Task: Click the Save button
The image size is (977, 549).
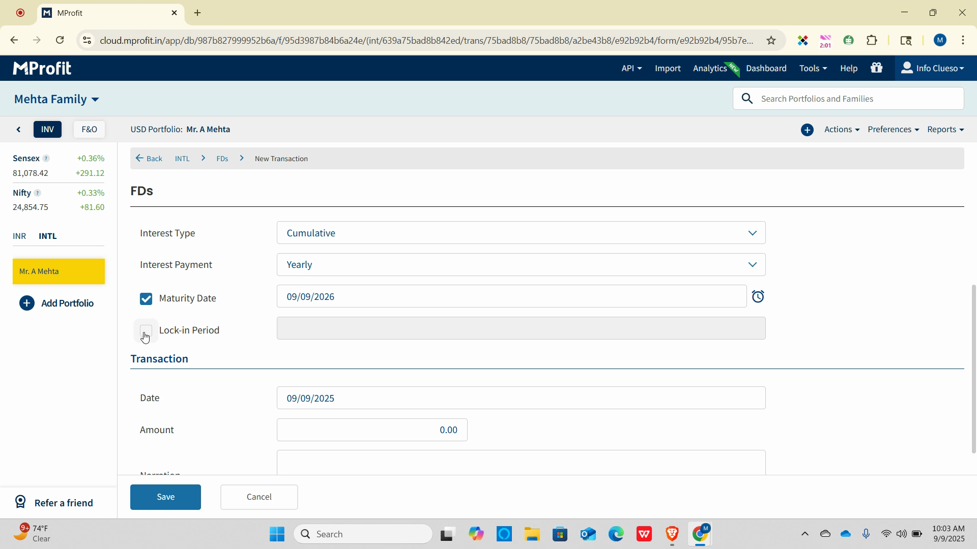Action: (x=165, y=497)
